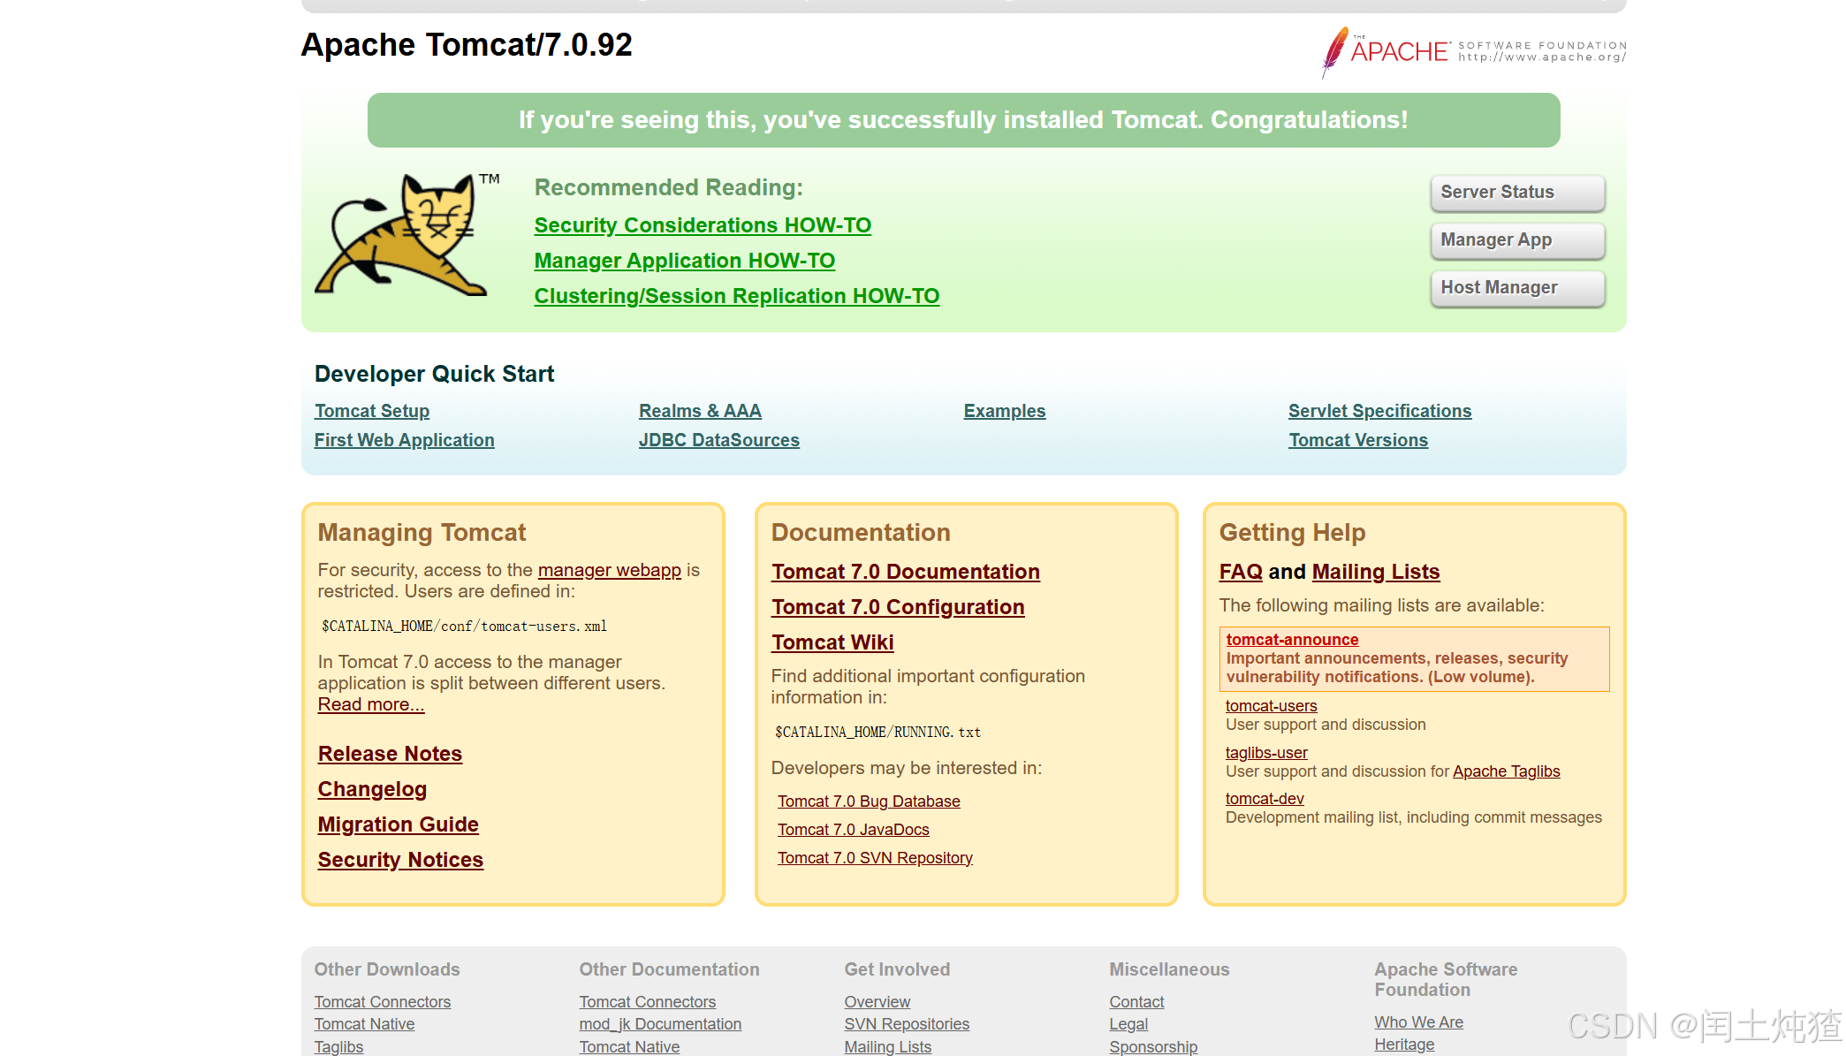Viewport: 1846px width, 1056px height.
Task: Open the Tomcat Wiki link
Action: 832,642
